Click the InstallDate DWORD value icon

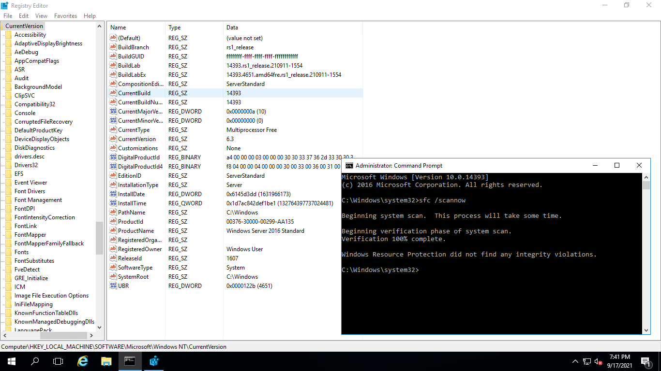point(114,194)
